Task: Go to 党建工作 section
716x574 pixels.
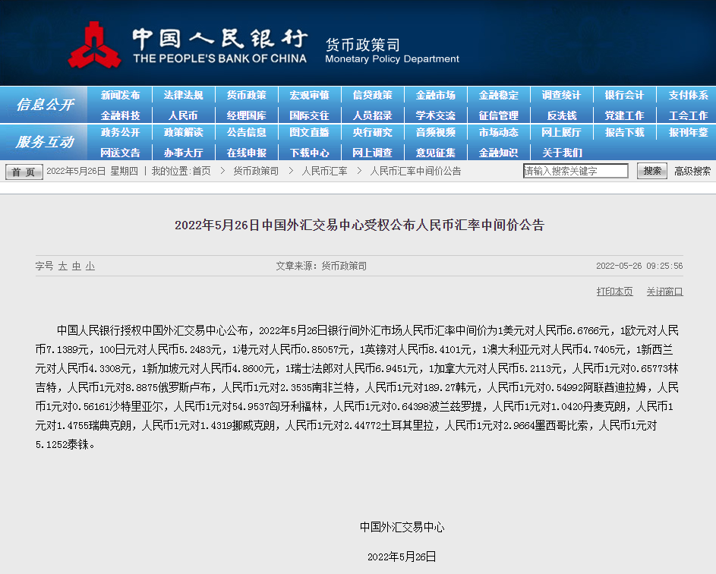Action: coord(624,115)
